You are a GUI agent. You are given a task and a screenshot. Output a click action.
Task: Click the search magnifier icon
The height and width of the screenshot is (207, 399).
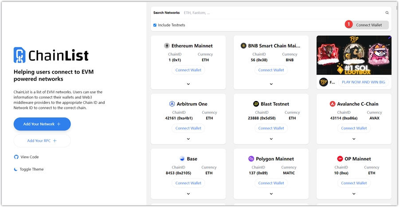click(x=387, y=13)
